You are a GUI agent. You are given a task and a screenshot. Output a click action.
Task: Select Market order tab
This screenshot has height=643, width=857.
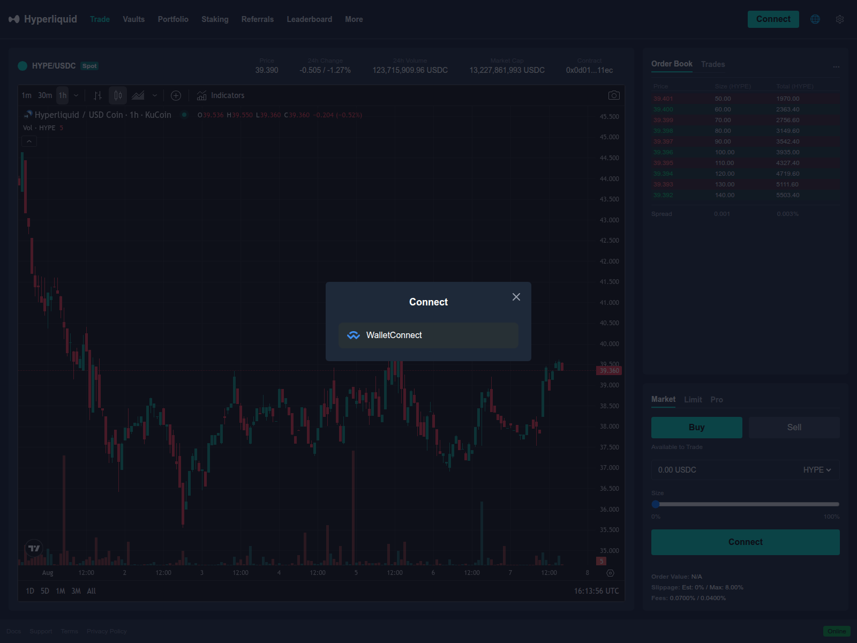click(663, 399)
